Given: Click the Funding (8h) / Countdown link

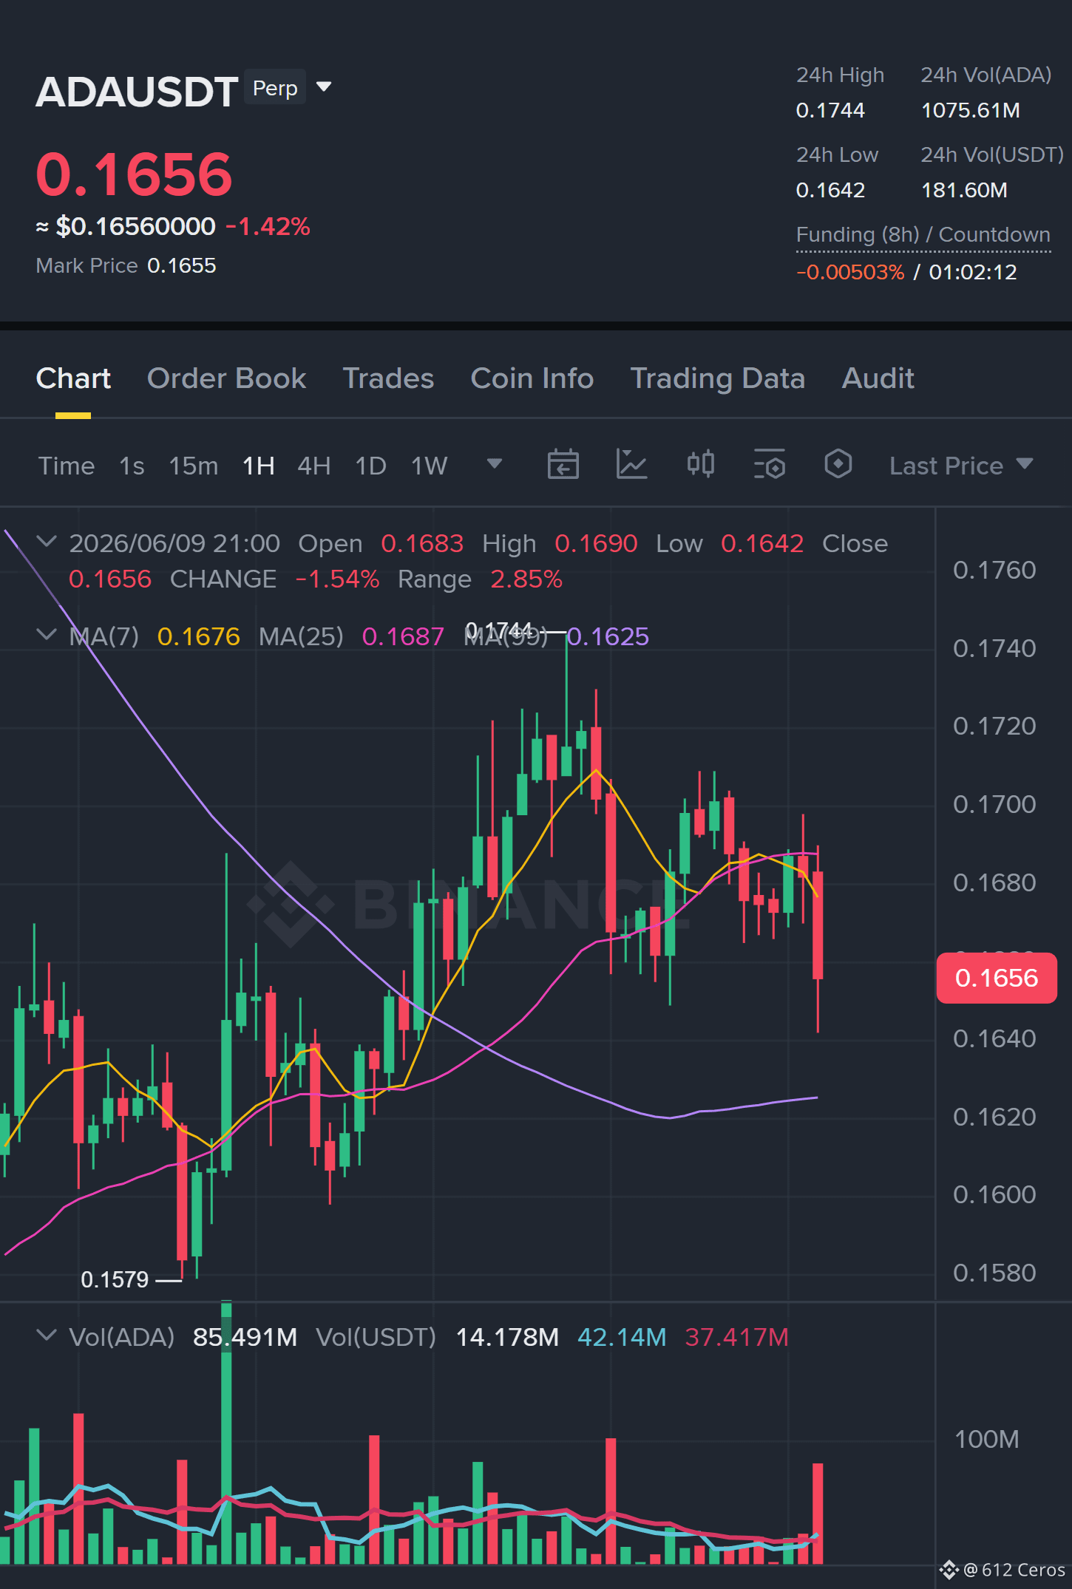Looking at the screenshot, I should [x=923, y=235].
